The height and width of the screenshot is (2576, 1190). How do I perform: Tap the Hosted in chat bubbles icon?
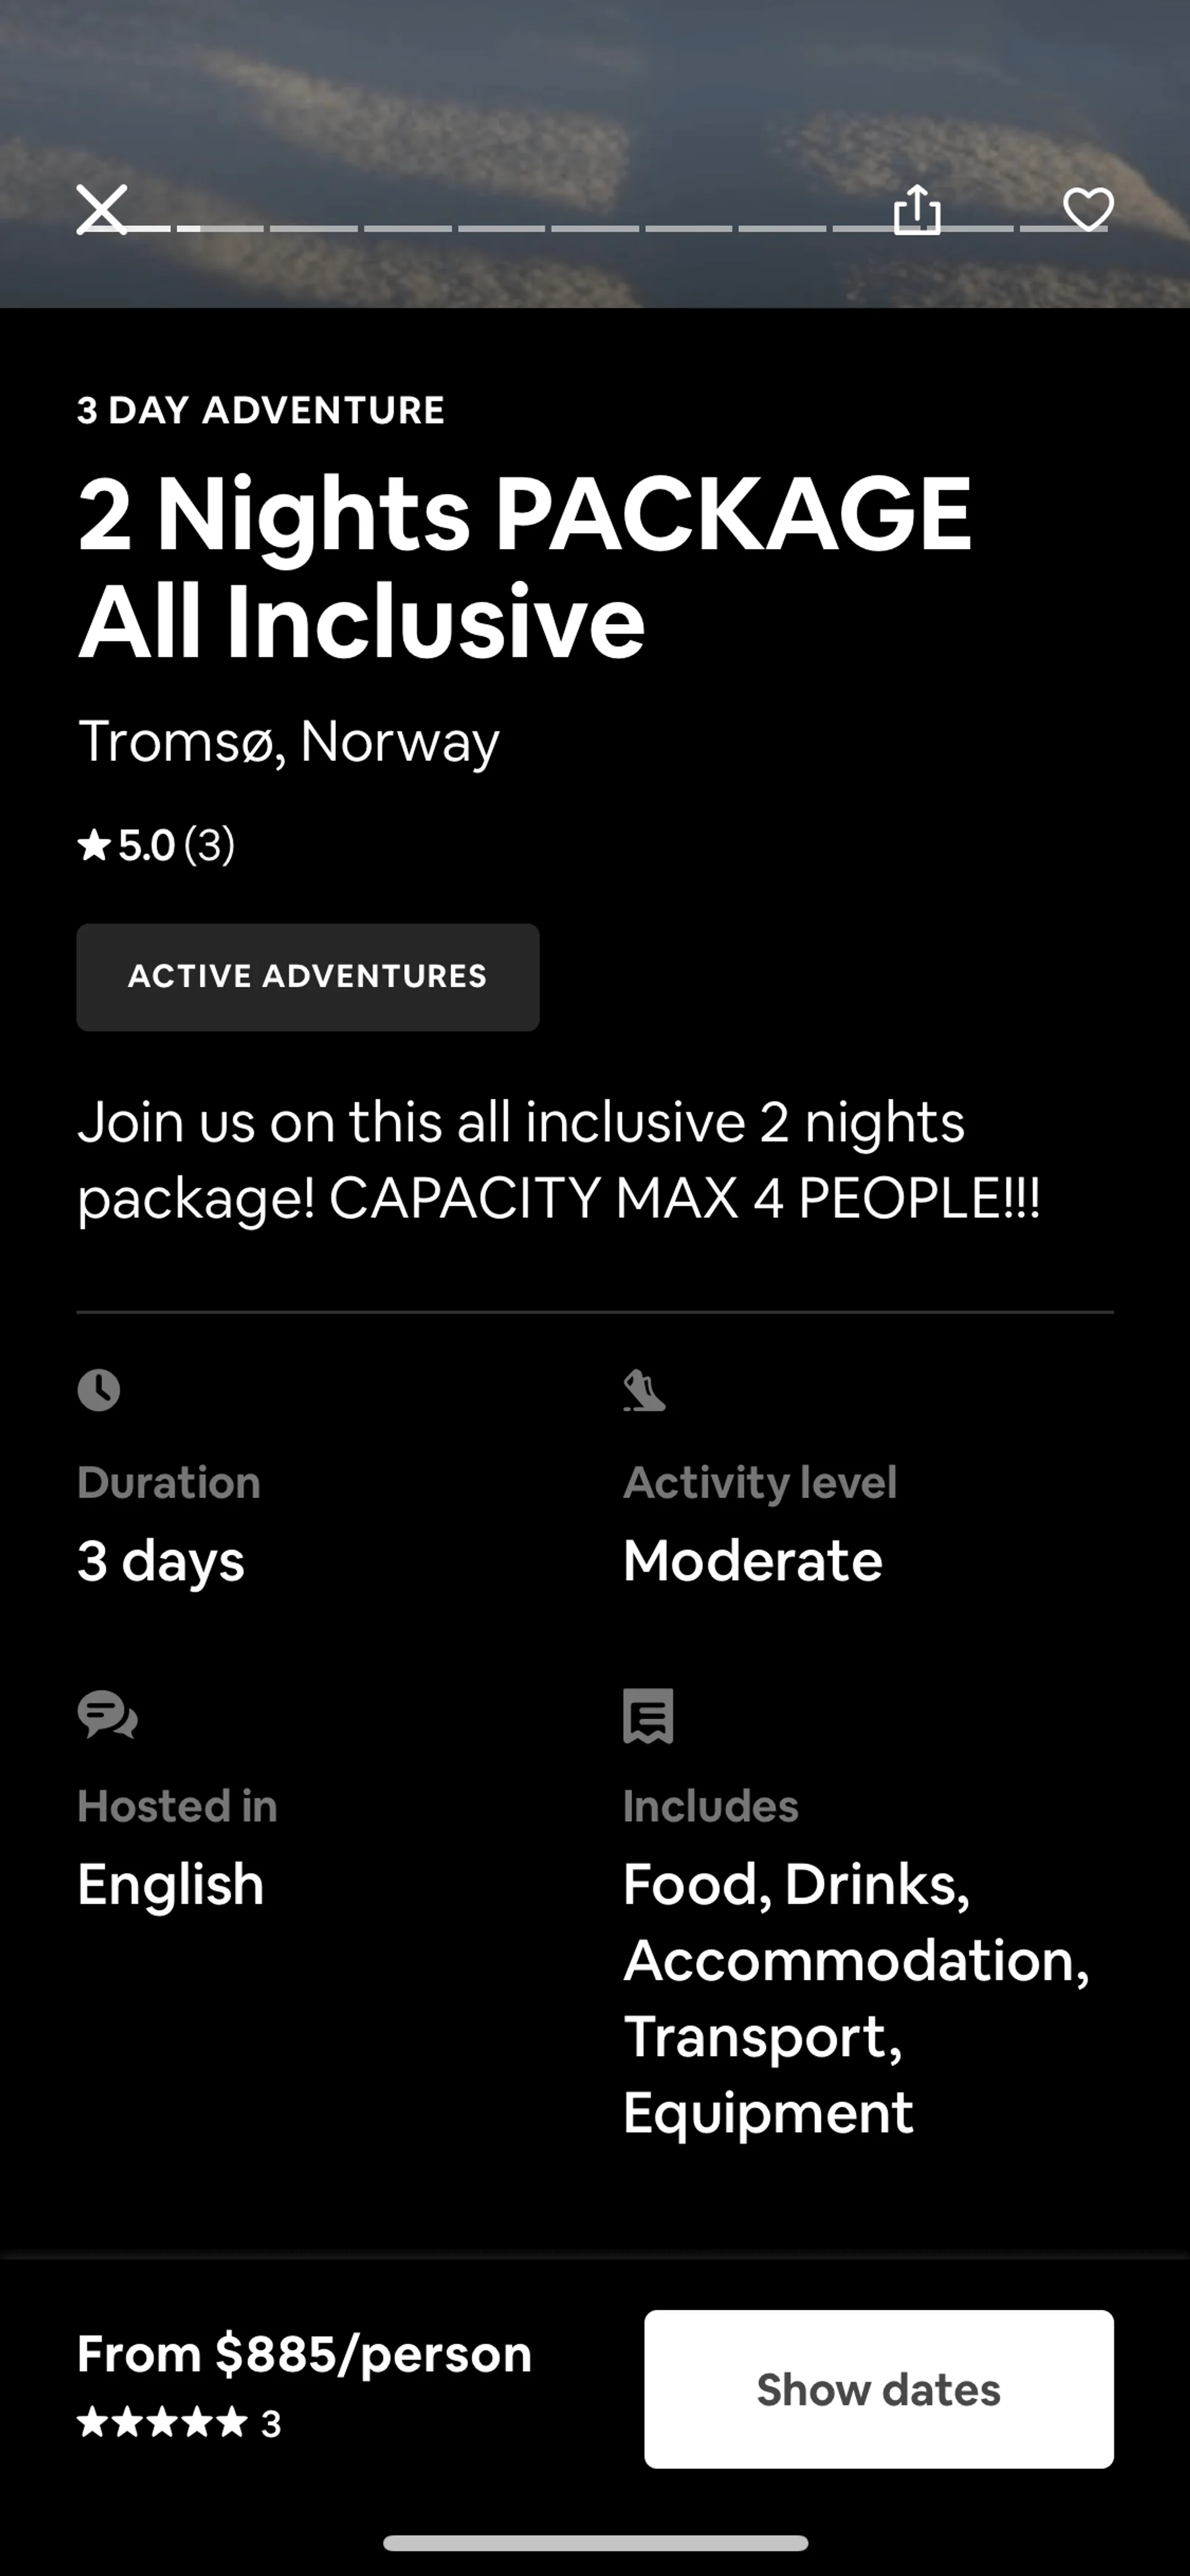coord(107,1716)
